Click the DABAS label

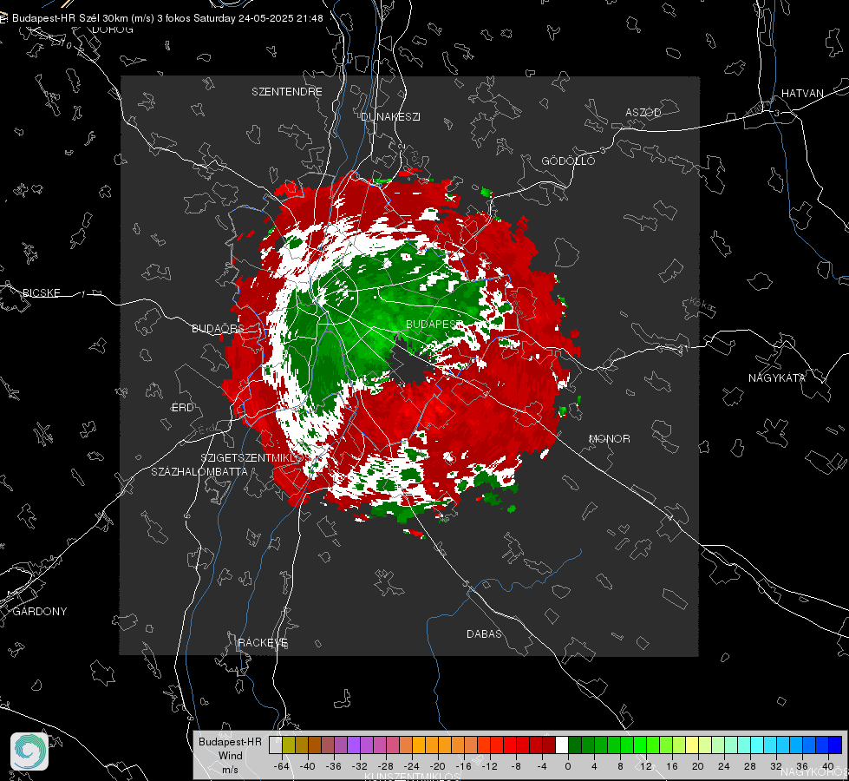484,634
